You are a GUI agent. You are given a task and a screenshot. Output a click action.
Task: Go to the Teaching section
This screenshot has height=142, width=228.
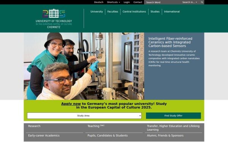click(x=96, y=126)
